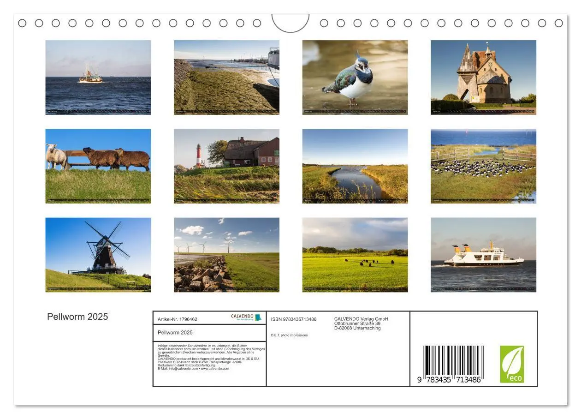Click 'CALVENDO Verlag GmbH' publisher name

361,319
